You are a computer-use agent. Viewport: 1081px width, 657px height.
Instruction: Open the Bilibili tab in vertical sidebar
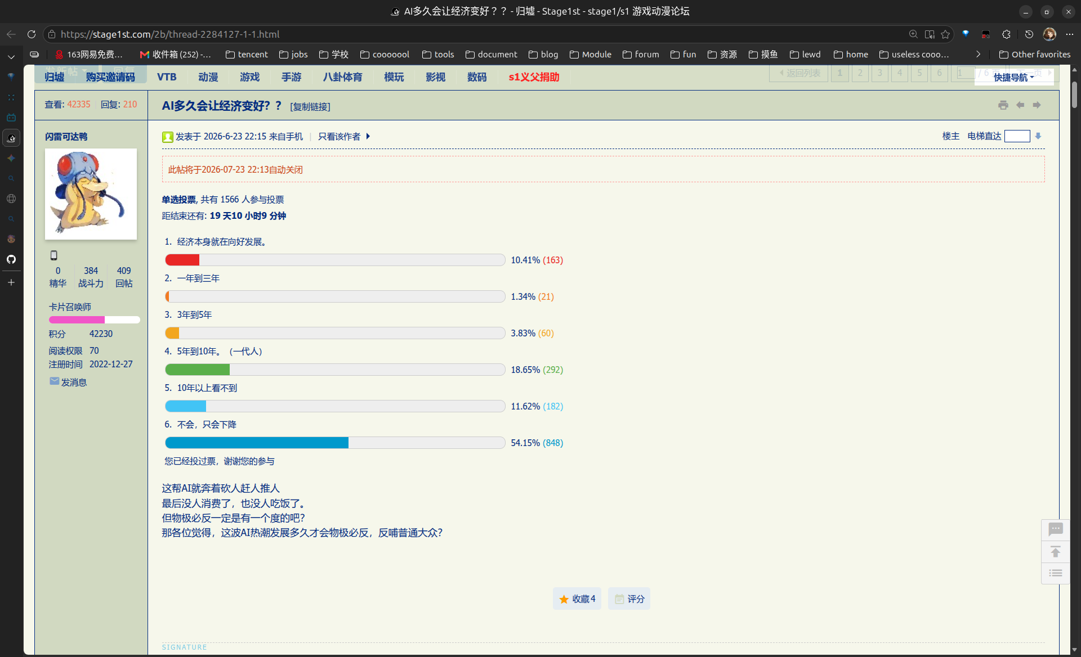(x=11, y=118)
